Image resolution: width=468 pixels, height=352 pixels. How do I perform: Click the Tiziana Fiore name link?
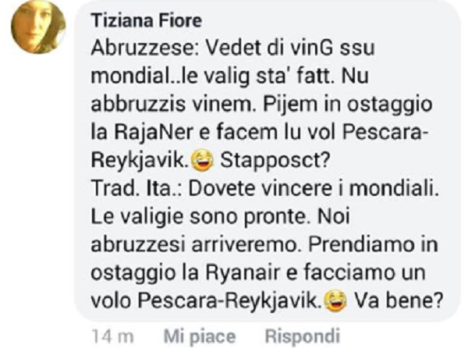pos(147,21)
